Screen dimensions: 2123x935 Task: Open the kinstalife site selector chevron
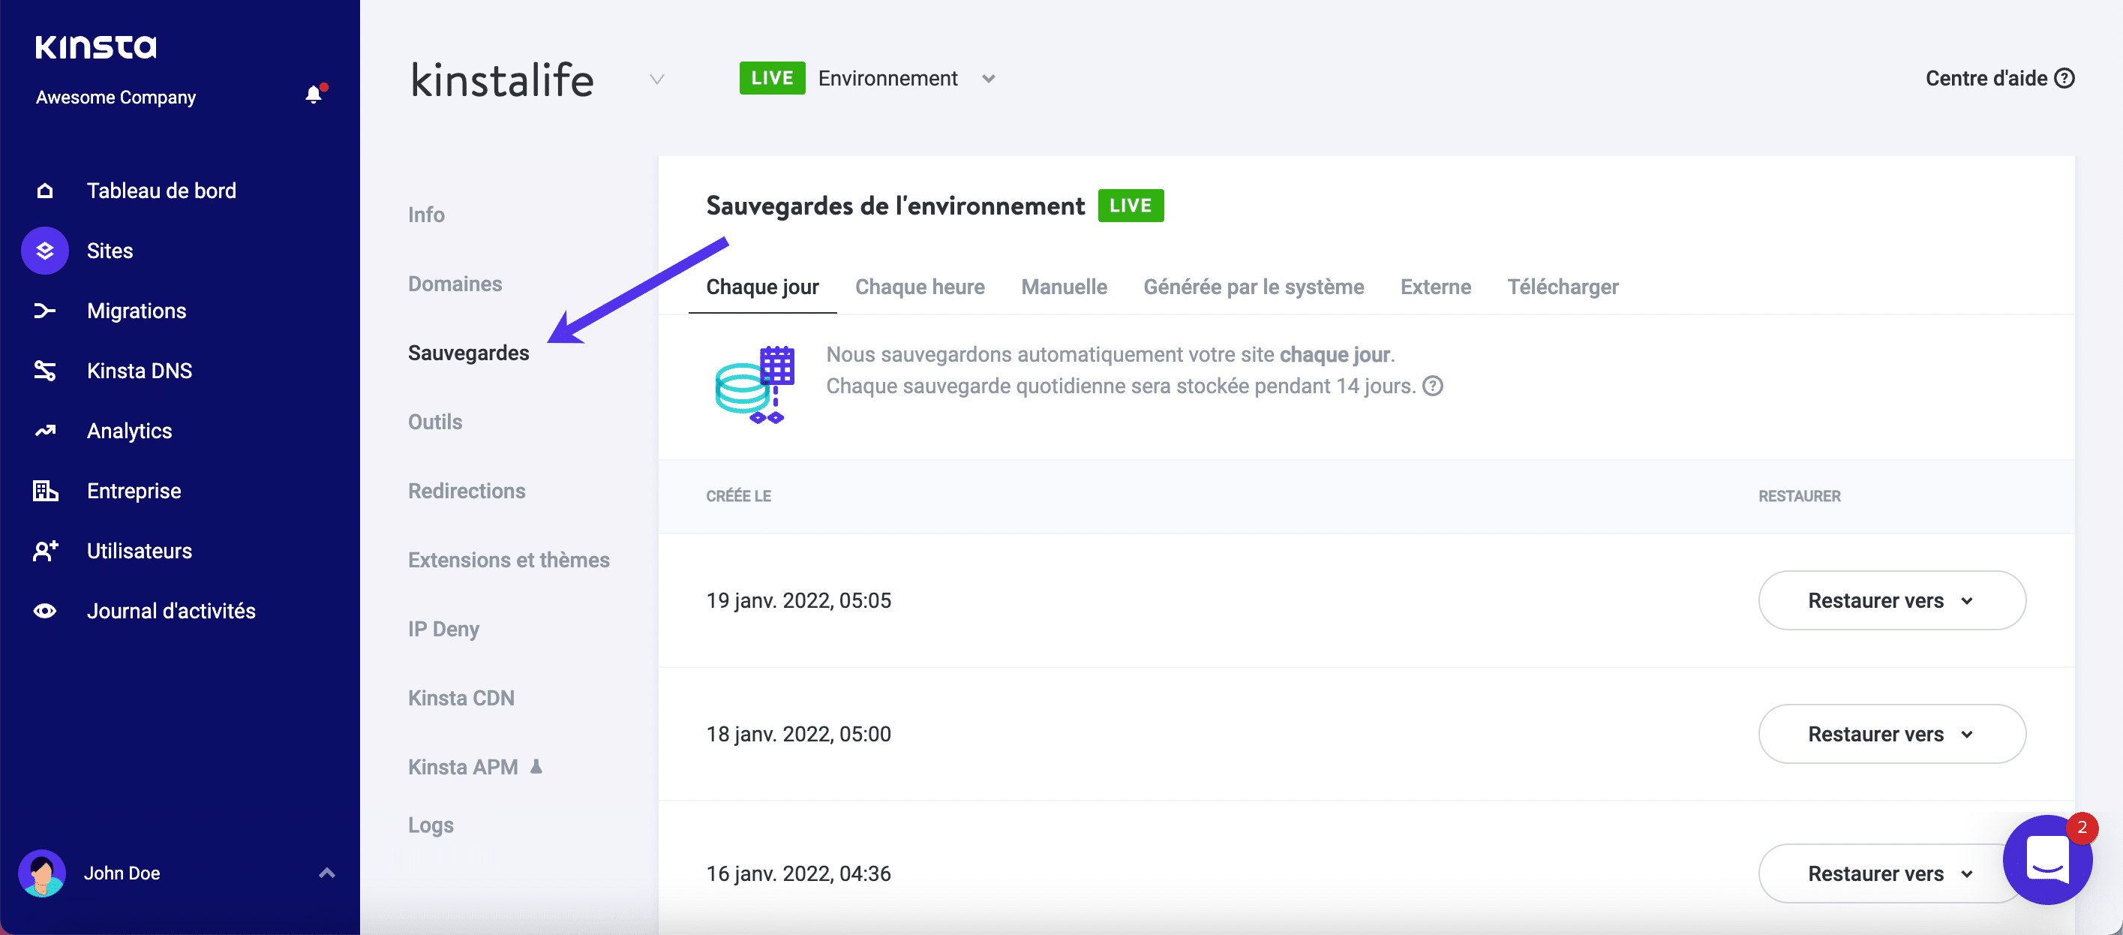coord(656,79)
